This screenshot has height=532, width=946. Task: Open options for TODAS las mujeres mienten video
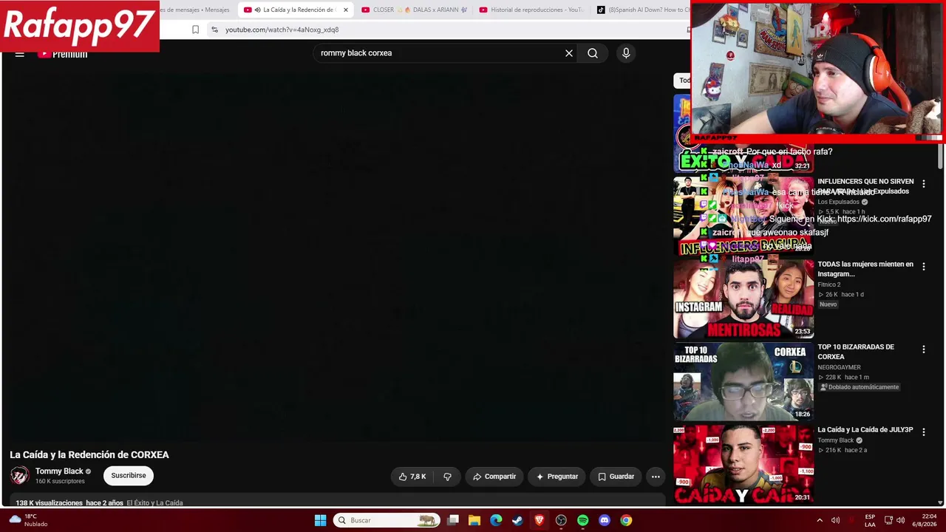click(923, 267)
